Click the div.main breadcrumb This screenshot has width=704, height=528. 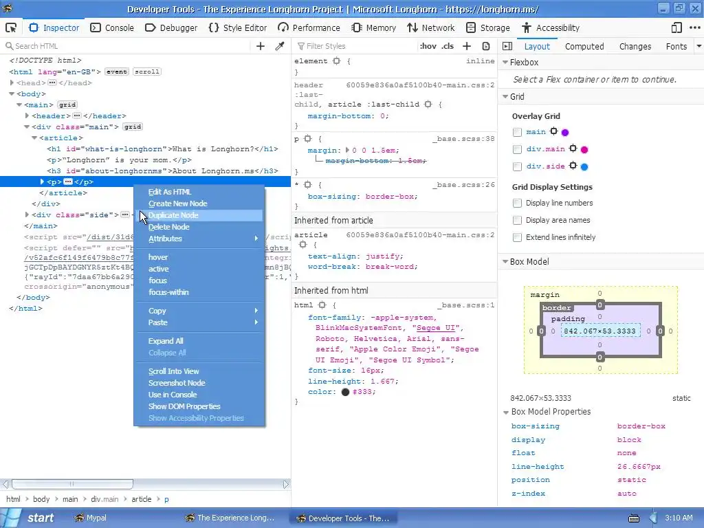click(104, 499)
